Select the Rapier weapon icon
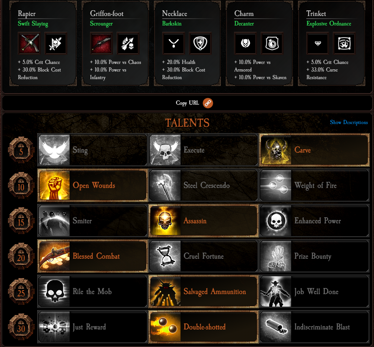This screenshot has width=374, height=347. coord(29,43)
